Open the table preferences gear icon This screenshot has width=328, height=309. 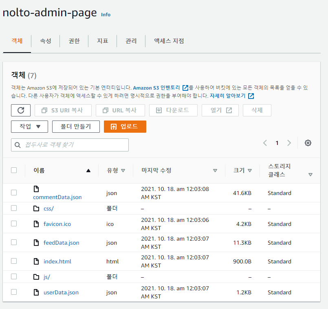click(308, 143)
